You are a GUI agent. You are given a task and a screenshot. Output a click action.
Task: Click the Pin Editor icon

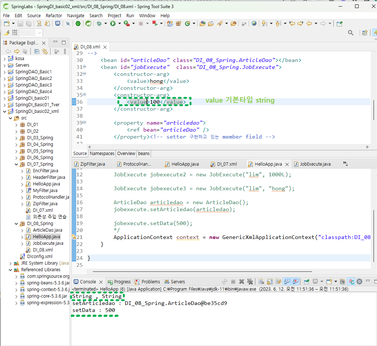[x=340, y=23]
